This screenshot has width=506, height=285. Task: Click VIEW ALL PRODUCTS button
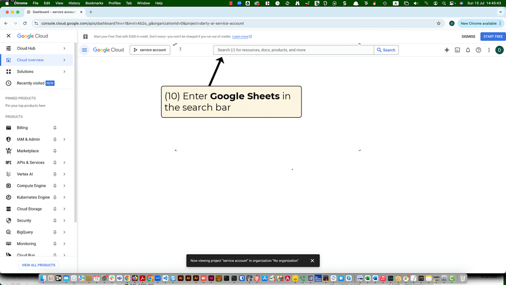(x=38, y=265)
